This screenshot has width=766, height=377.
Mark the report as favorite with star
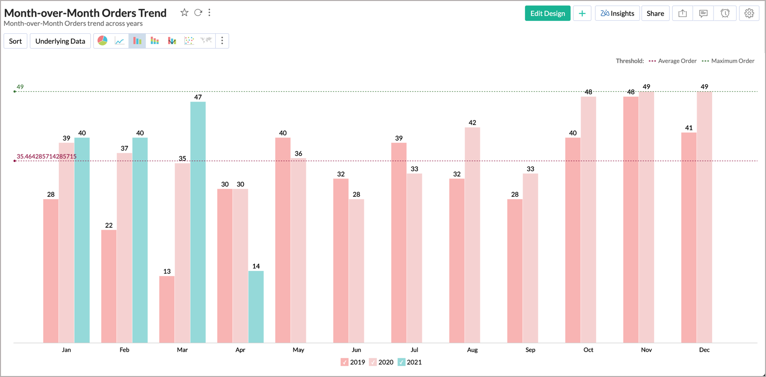184,12
